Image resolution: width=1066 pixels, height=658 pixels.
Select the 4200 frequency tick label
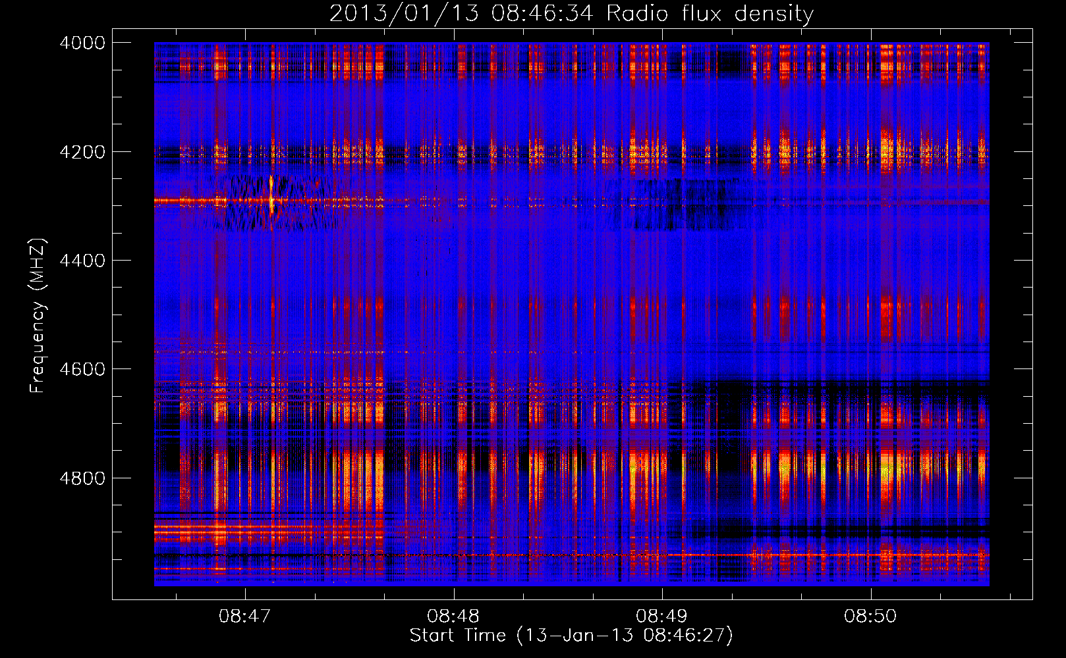click(82, 152)
